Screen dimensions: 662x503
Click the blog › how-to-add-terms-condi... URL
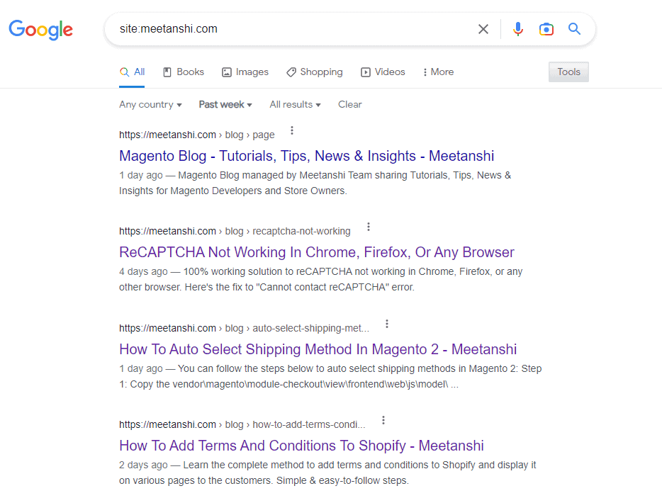coord(242,424)
